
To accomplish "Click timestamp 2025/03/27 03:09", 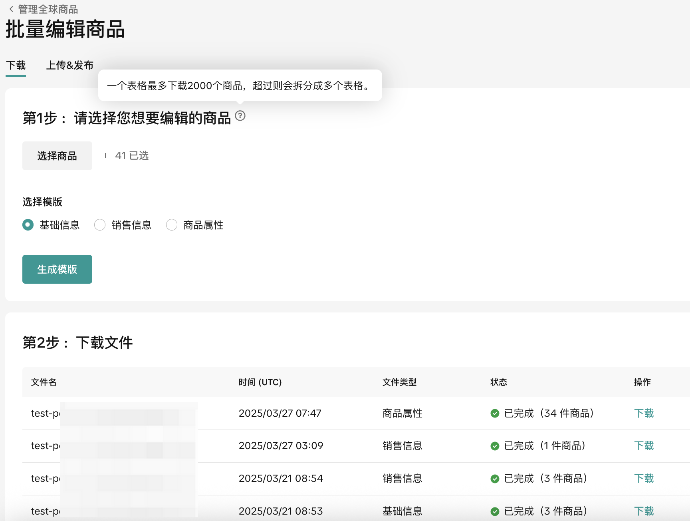I will [x=281, y=445].
